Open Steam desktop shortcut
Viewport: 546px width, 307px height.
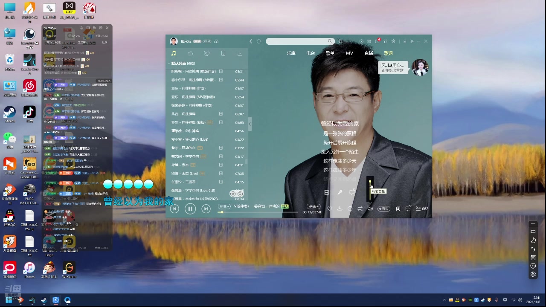tap(9, 114)
